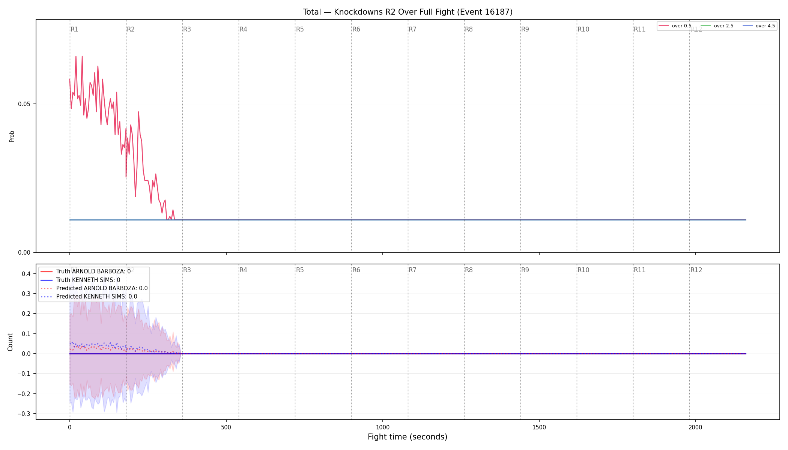Click the 1000 tick on the fight time axis

point(383,427)
